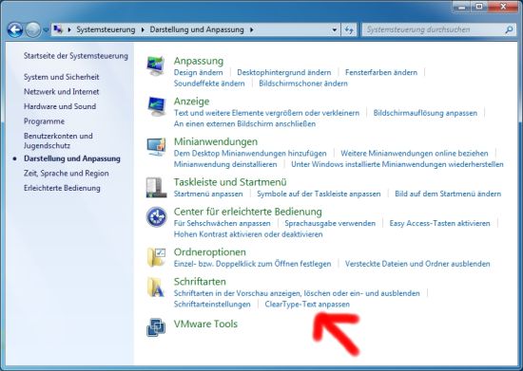Image resolution: width=523 pixels, height=371 pixels.
Task: Click the VMware Tools icon
Action: click(x=156, y=327)
